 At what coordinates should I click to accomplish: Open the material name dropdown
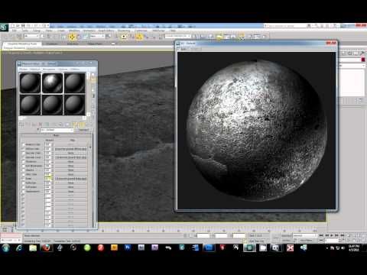click(x=57, y=130)
